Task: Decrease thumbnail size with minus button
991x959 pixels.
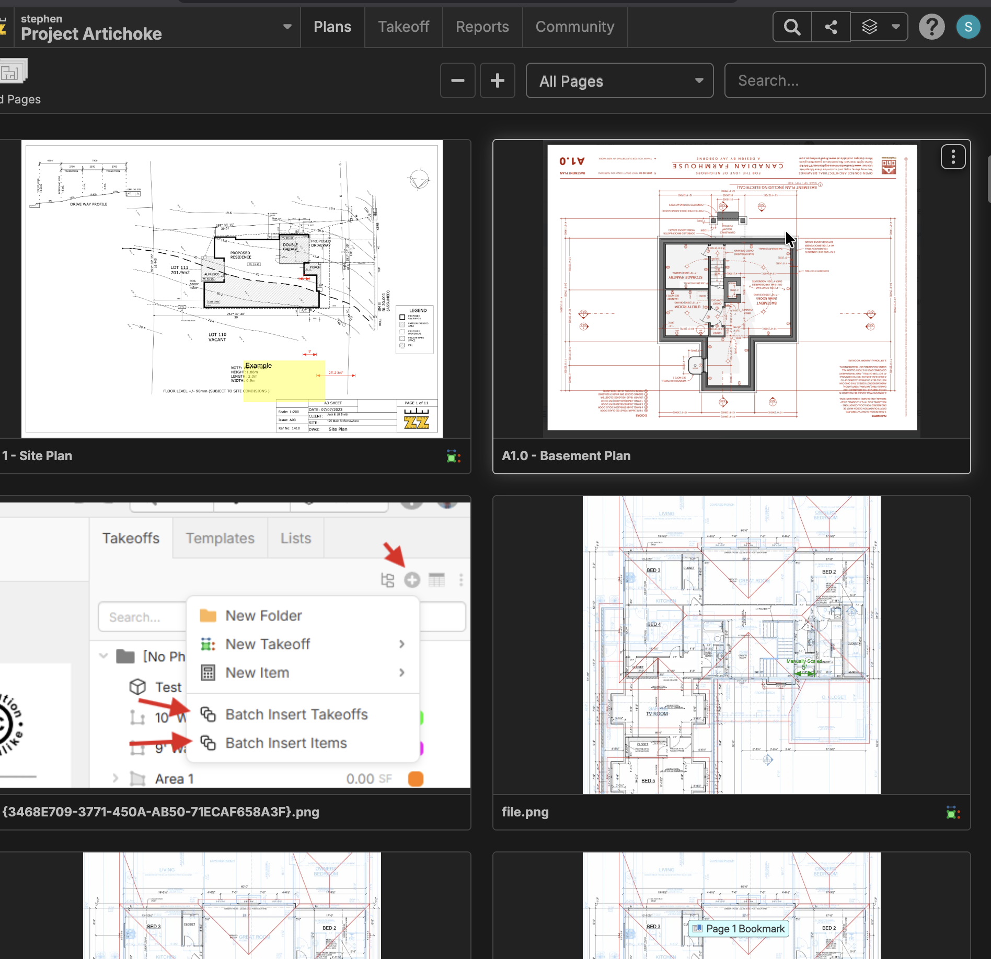Action: 457,81
